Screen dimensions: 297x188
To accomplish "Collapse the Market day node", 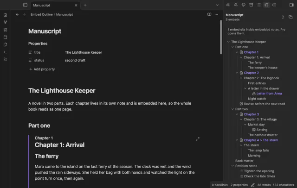I will [245, 125].
